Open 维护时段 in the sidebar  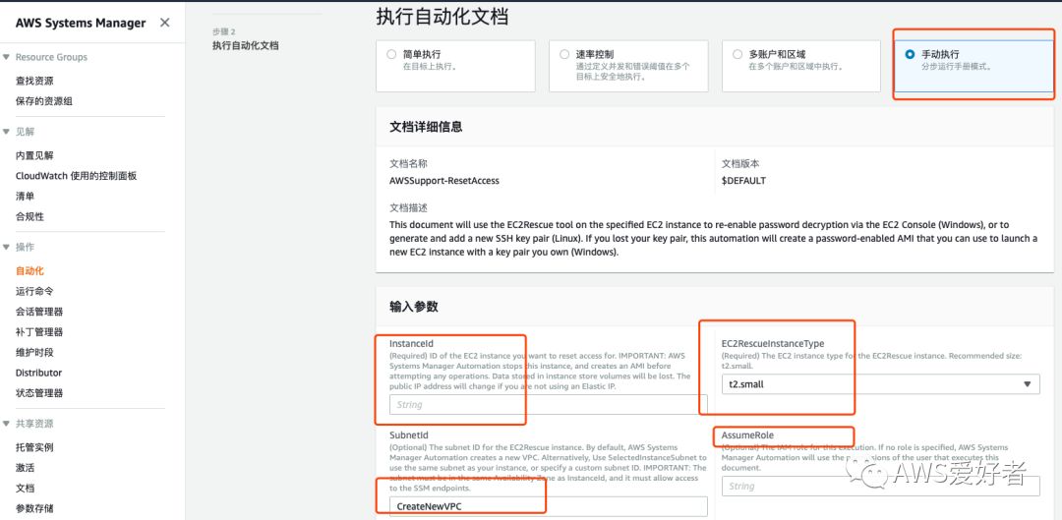(34, 352)
